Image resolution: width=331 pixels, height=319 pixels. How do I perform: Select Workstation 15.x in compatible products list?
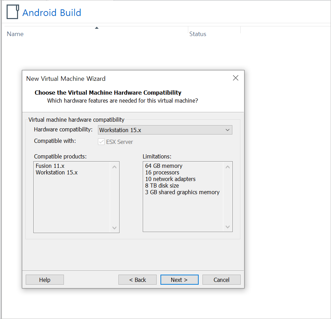pyautogui.click(x=57, y=172)
